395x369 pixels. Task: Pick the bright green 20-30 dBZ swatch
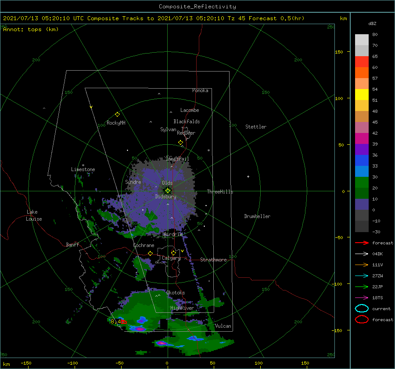point(362,183)
